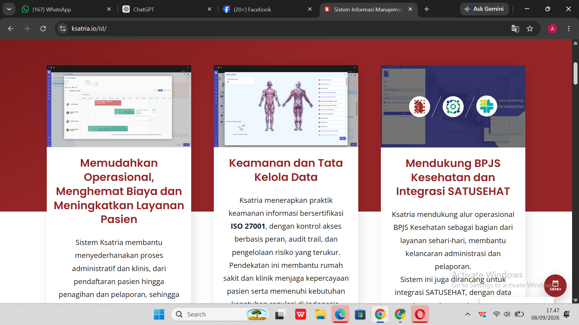Go back to the previous page
Screen dimensions: 579x325
[x=11, y=29]
